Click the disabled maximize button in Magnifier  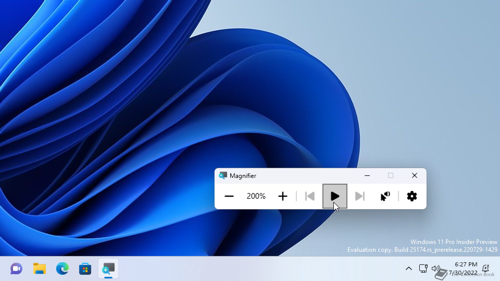pos(391,176)
